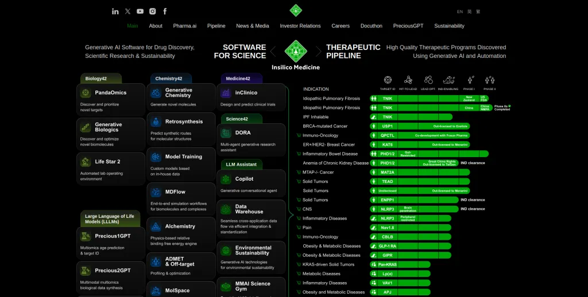Click cart icon beside Inflammatory Bowel Disease
Image resolution: width=588 pixels, height=297 pixels.
tap(299, 154)
